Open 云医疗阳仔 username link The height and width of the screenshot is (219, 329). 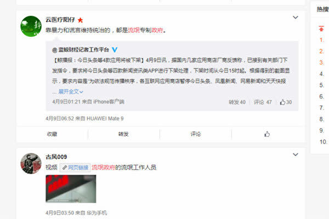(x=60, y=20)
